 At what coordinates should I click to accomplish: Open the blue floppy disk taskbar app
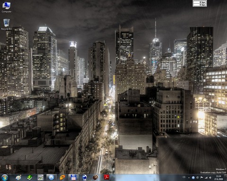point(73,178)
